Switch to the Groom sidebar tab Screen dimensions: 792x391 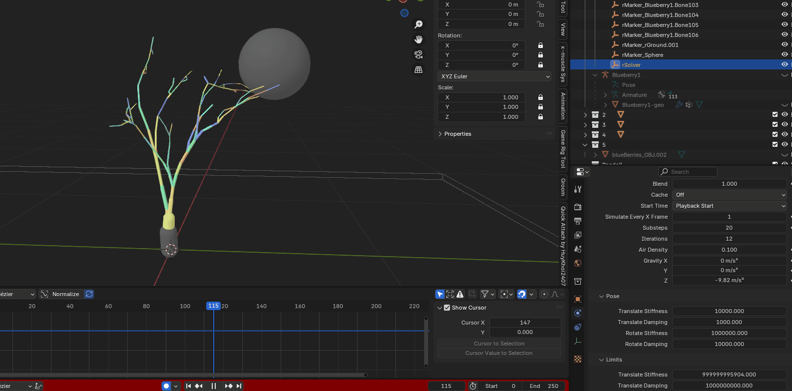pyautogui.click(x=563, y=187)
